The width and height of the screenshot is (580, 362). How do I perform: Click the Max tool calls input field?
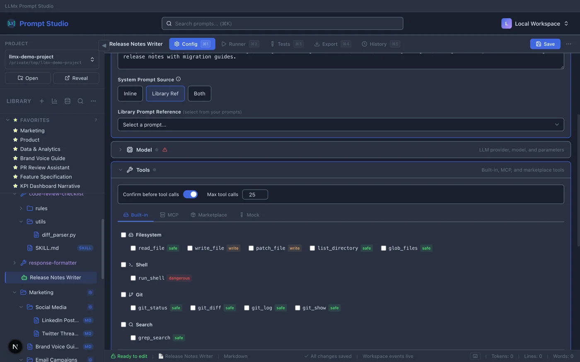pyautogui.click(x=255, y=194)
